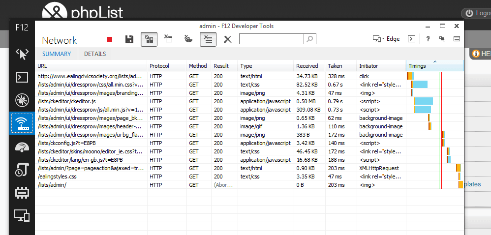
Task: Sort by Taken column header
Action: click(x=341, y=66)
